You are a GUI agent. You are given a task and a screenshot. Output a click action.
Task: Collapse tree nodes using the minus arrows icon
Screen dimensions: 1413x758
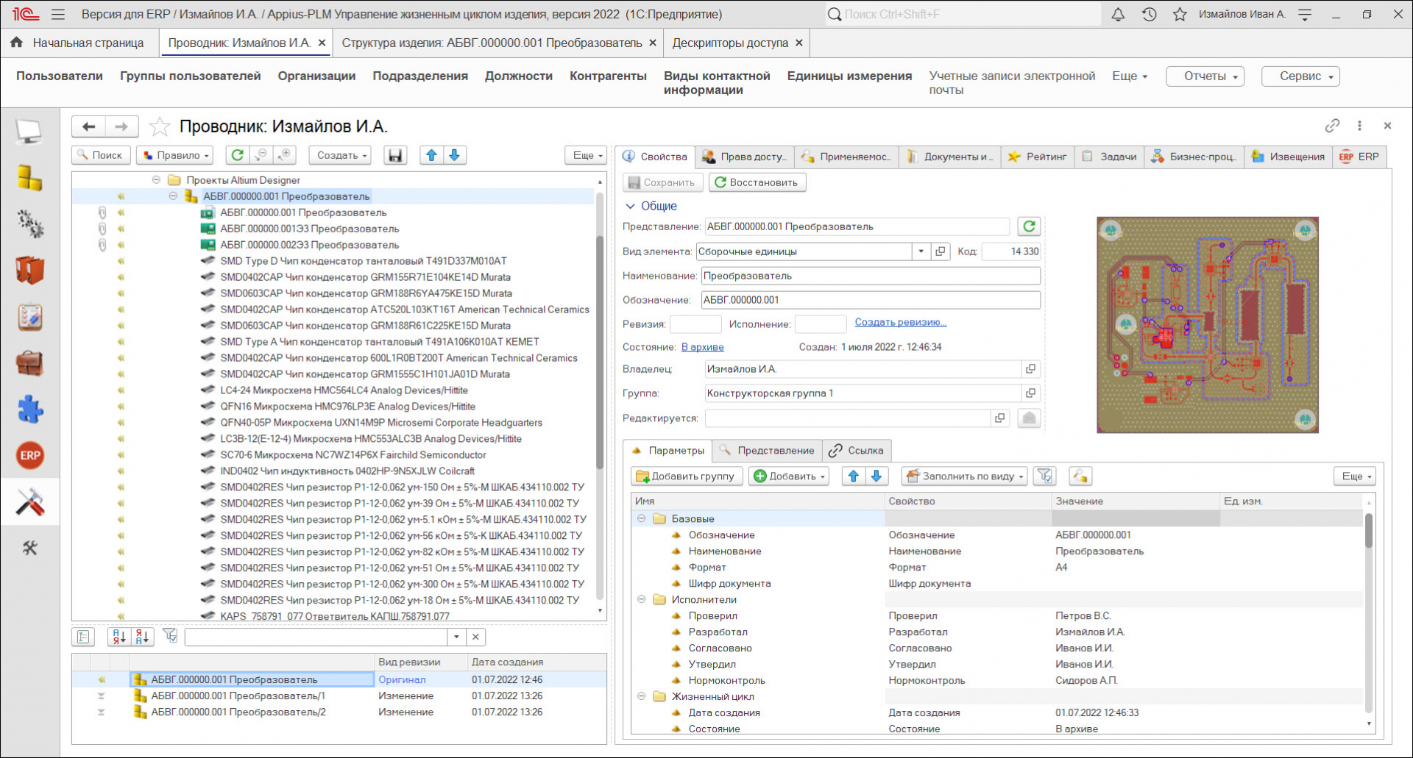[x=261, y=155]
